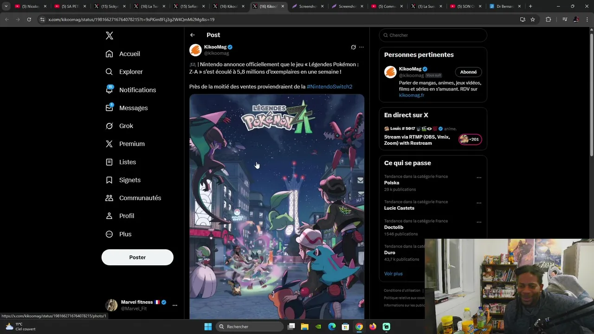Switch to the (15) Sicky tab
This screenshot has height=334, width=594.
(x=110, y=6)
